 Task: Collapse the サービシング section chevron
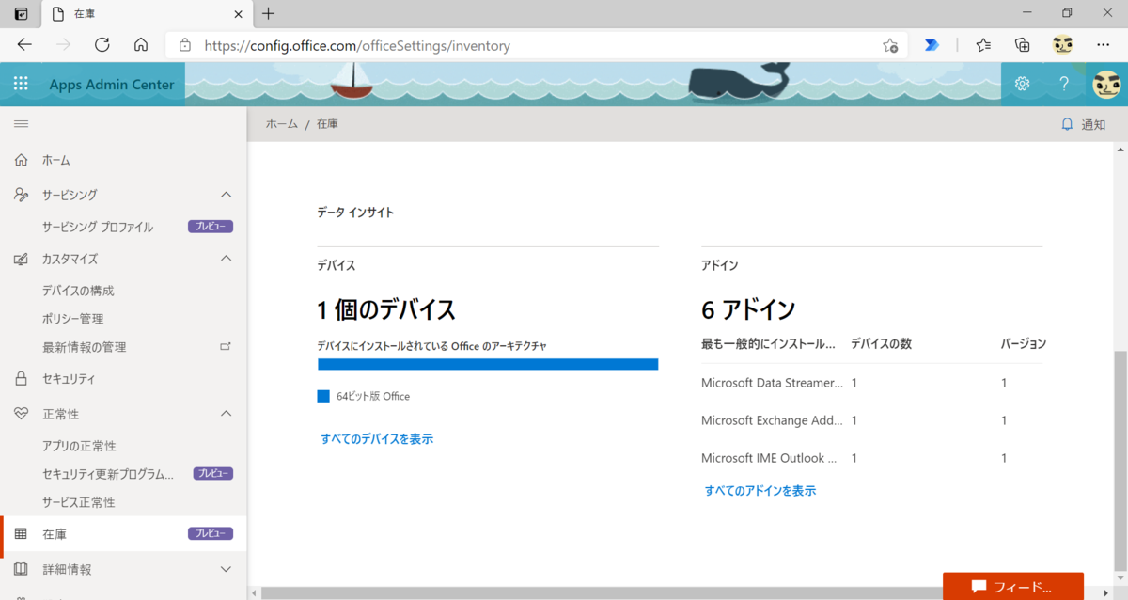[226, 195]
